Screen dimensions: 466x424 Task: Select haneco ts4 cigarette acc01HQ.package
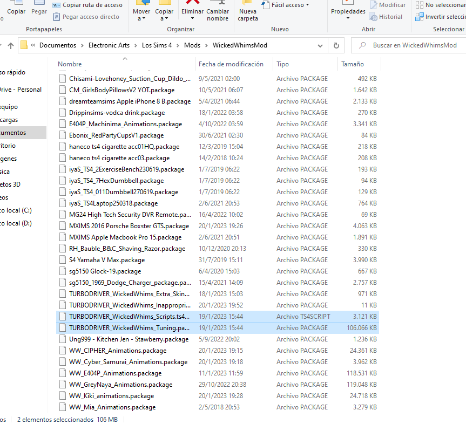pos(217,147)
